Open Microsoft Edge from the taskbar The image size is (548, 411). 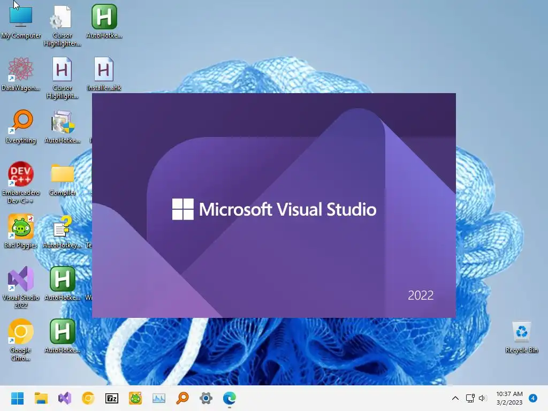(230, 398)
